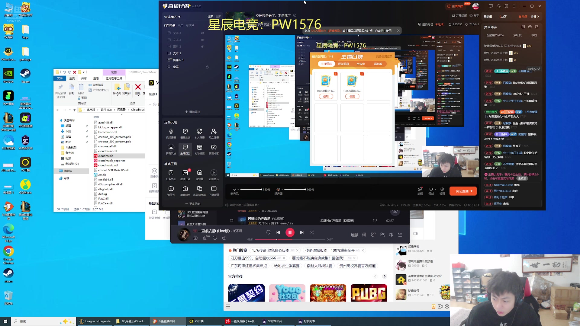
Task: Open 多人连麦 multi-person mic tool
Action: (199, 133)
